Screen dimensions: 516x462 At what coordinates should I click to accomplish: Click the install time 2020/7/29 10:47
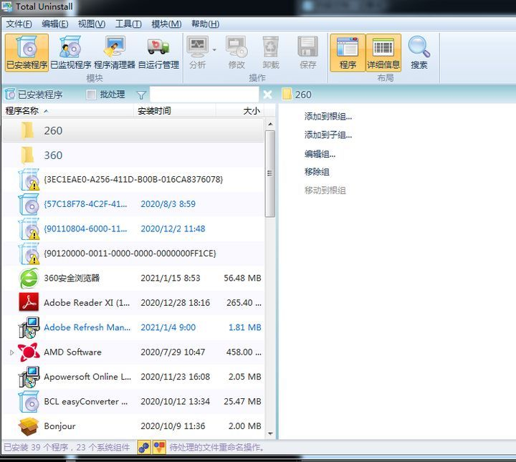pos(173,352)
